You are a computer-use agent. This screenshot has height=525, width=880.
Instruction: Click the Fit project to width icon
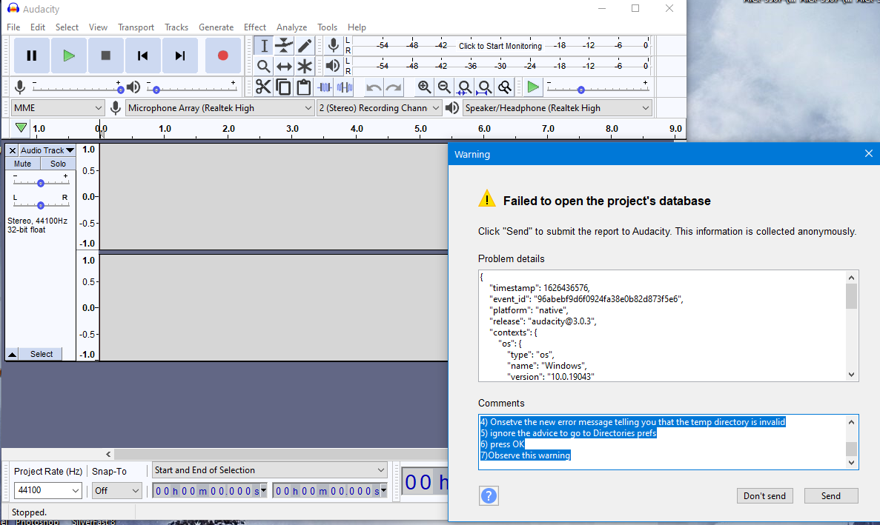(484, 87)
